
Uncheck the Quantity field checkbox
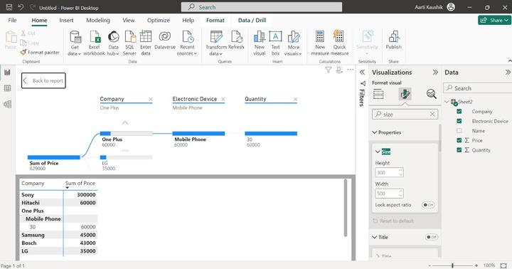click(459, 150)
